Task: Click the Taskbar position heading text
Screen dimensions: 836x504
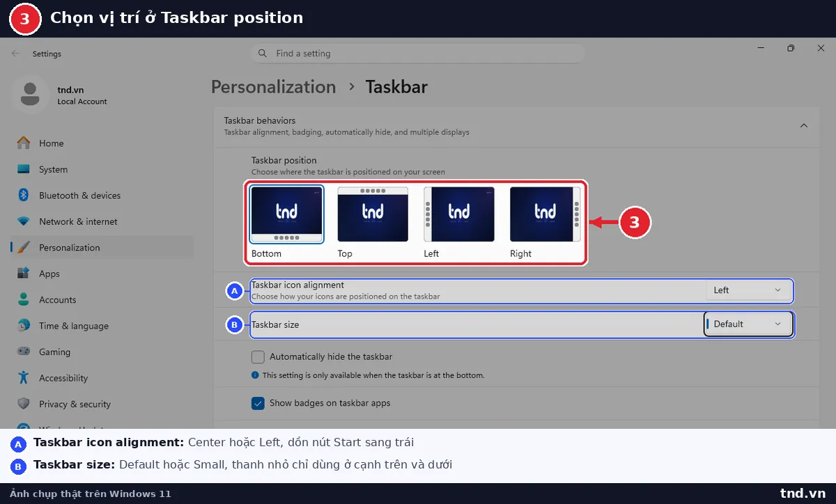Action: pyautogui.click(x=284, y=160)
